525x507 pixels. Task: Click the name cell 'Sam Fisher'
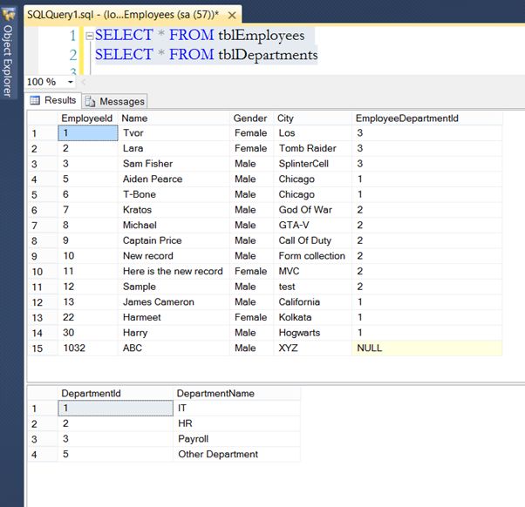[174, 164]
